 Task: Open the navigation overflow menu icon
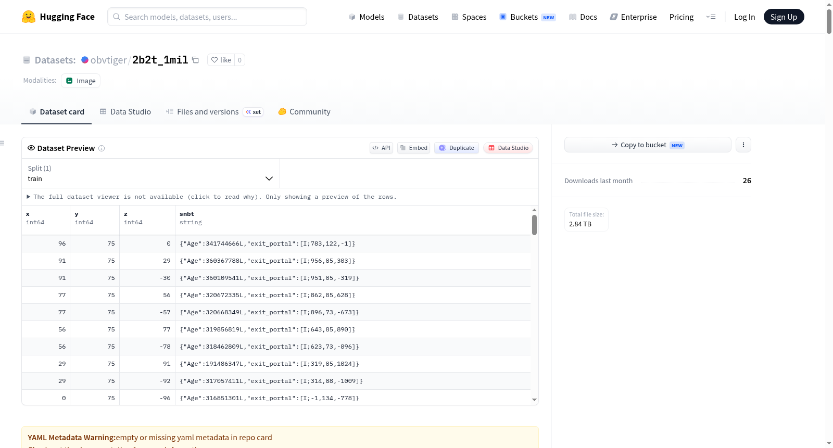tap(711, 17)
